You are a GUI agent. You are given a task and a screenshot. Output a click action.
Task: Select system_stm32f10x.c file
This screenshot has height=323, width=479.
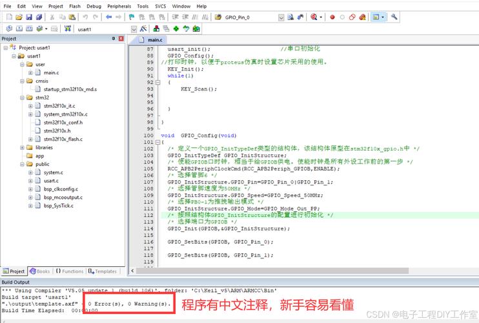(65, 114)
